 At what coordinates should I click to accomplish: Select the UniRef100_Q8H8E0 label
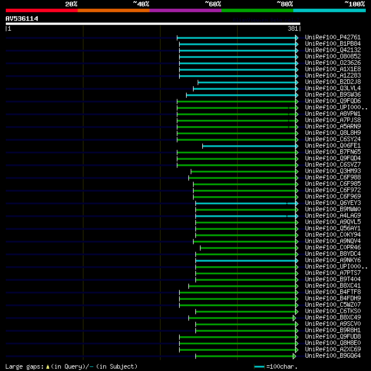coord(333,343)
